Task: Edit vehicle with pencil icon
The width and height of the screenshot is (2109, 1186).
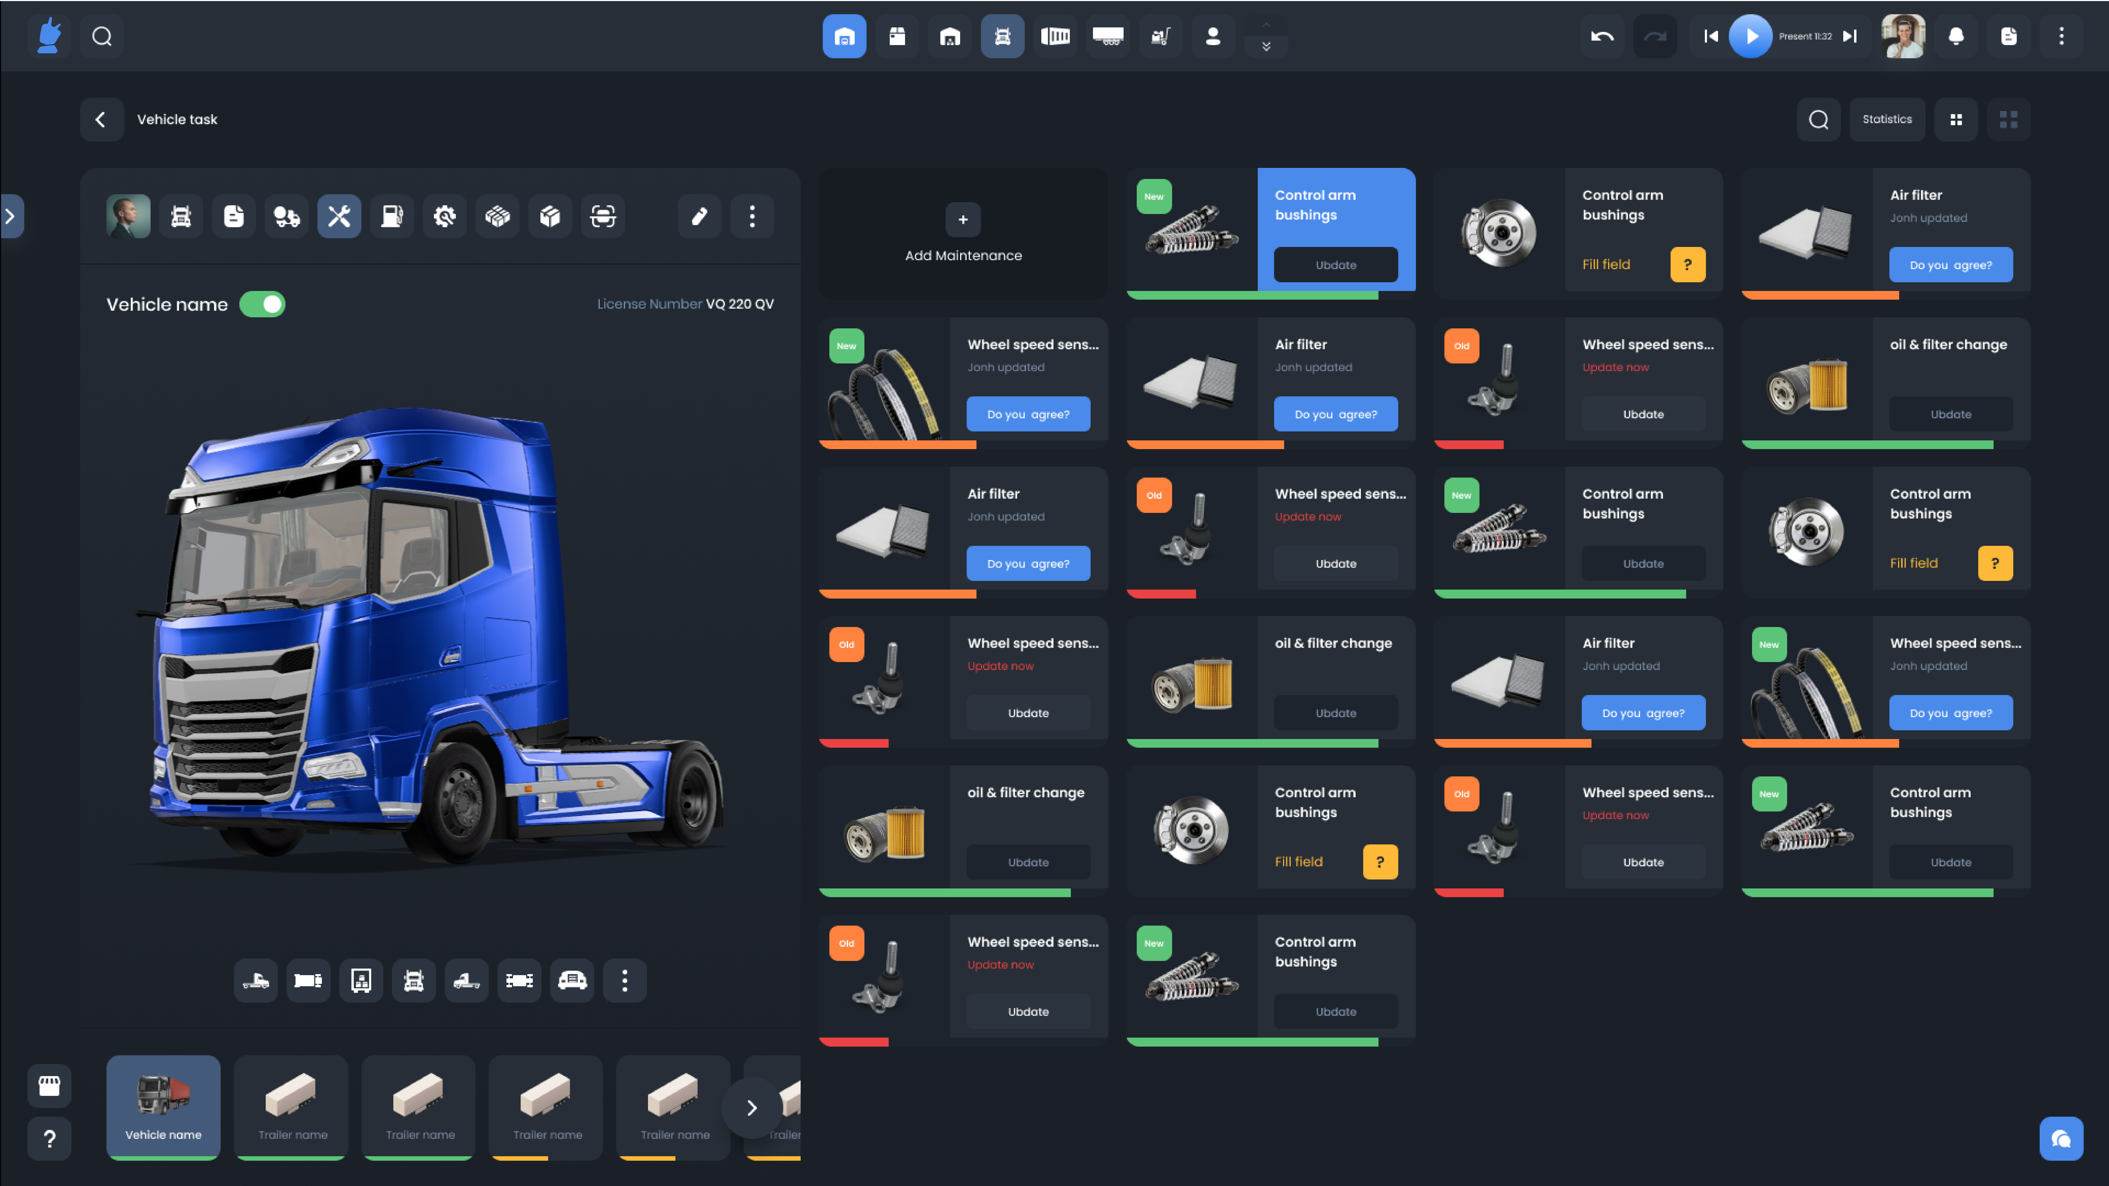Action: click(x=699, y=216)
